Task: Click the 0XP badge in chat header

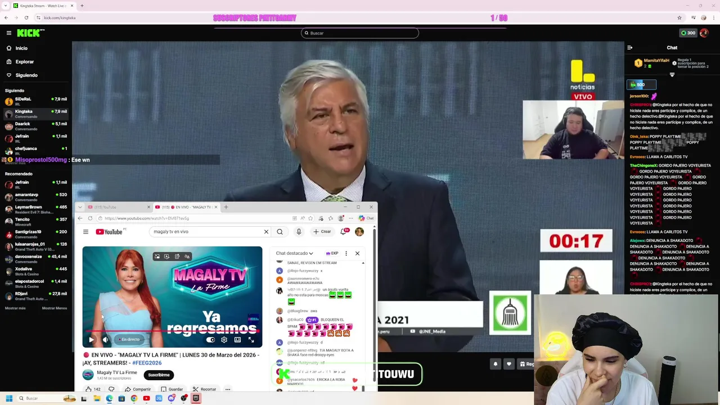Action: coord(332,253)
